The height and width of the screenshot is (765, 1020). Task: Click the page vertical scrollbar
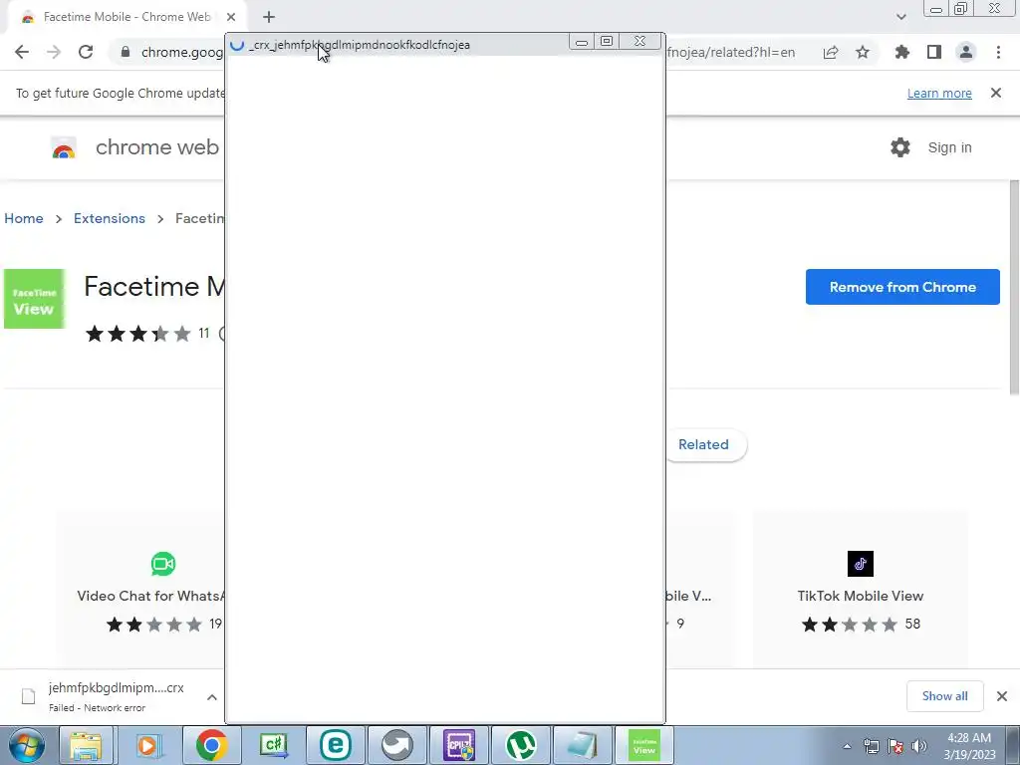pos(1013,286)
